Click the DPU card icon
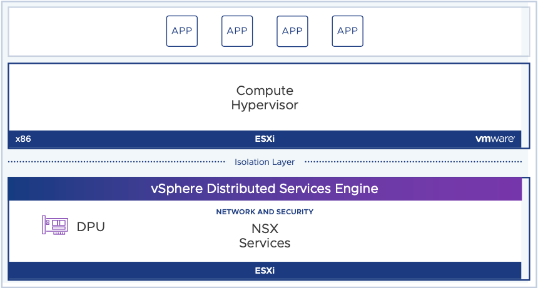 tap(55, 225)
